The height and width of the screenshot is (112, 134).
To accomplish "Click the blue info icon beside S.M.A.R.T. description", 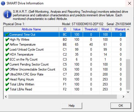I will coord(7,14).
